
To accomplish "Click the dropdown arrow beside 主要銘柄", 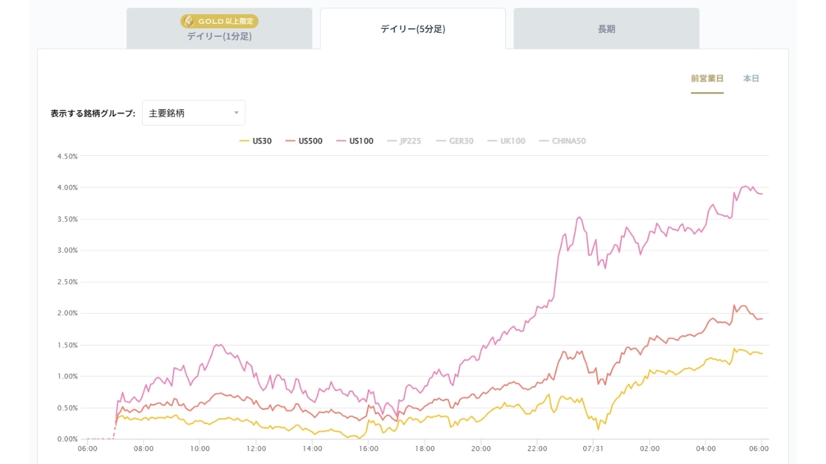I will click(236, 113).
